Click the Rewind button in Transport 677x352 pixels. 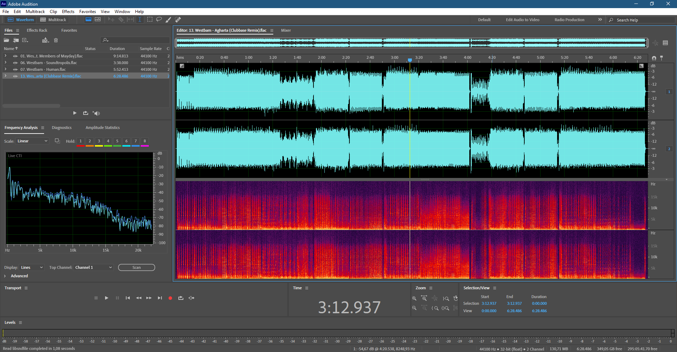pos(139,298)
